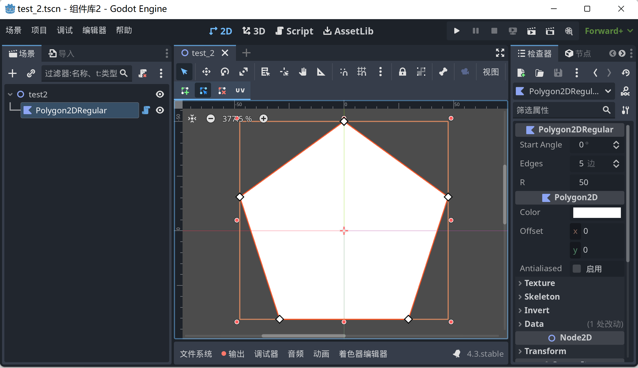Image resolution: width=638 pixels, height=368 pixels.
Task: Instantiate a child scene with link icon
Action: tap(31, 73)
